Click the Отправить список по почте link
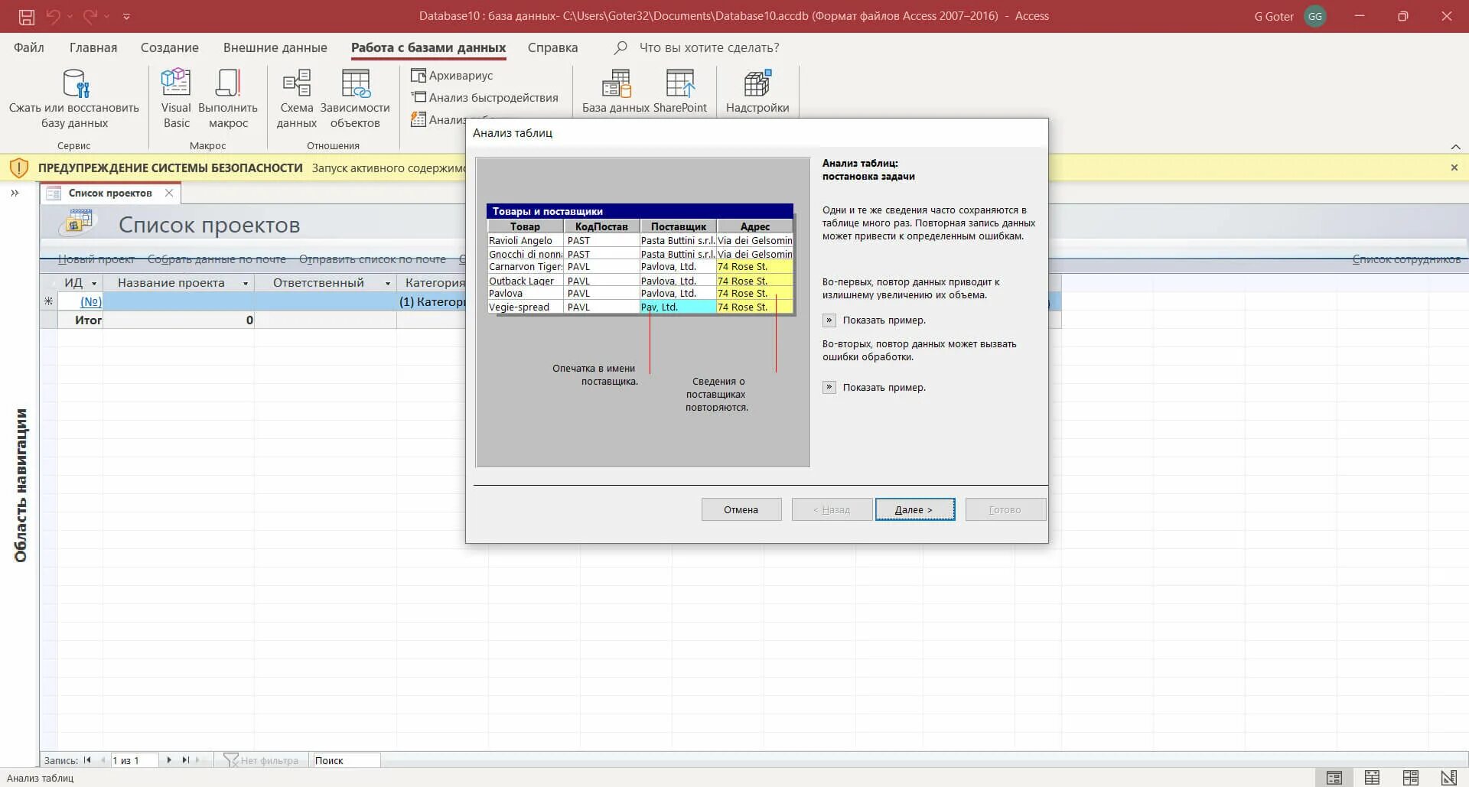The height and width of the screenshot is (787, 1469). pos(373,259)
